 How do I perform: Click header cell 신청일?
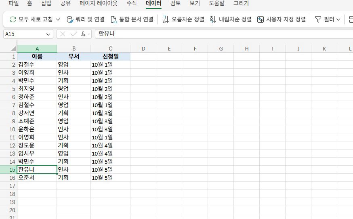point(111,57)
